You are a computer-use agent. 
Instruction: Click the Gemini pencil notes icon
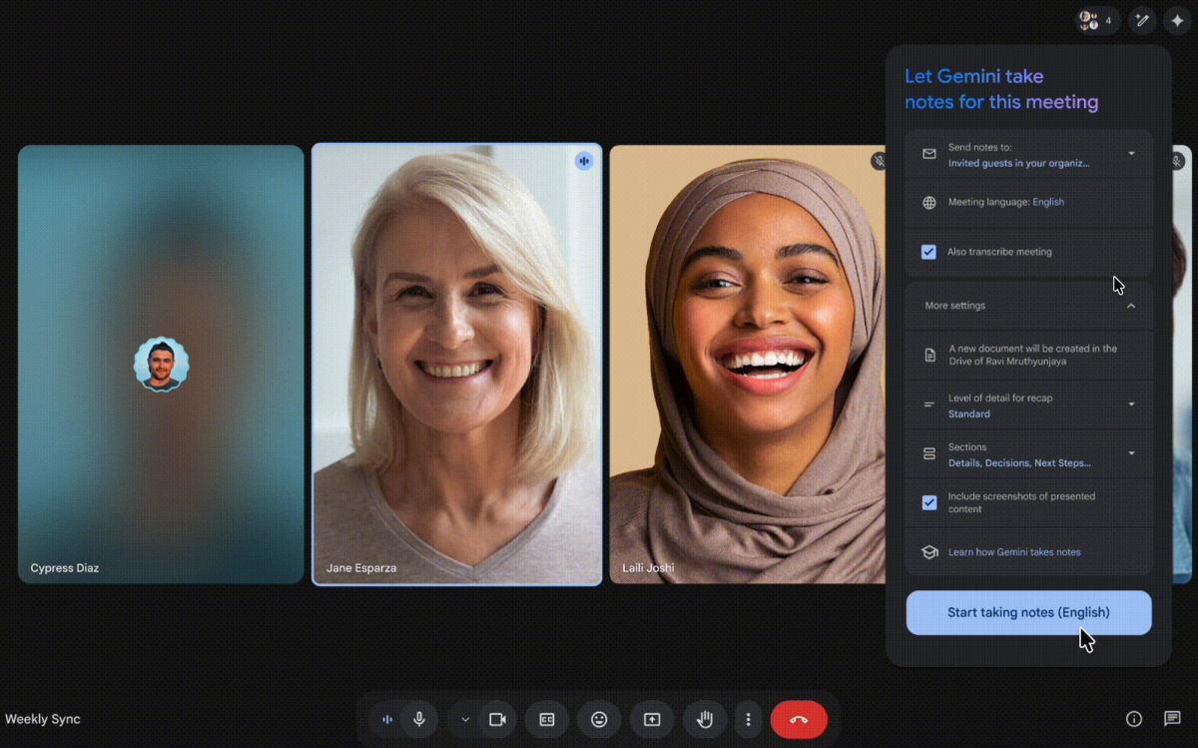click(x=1143, y=20)
